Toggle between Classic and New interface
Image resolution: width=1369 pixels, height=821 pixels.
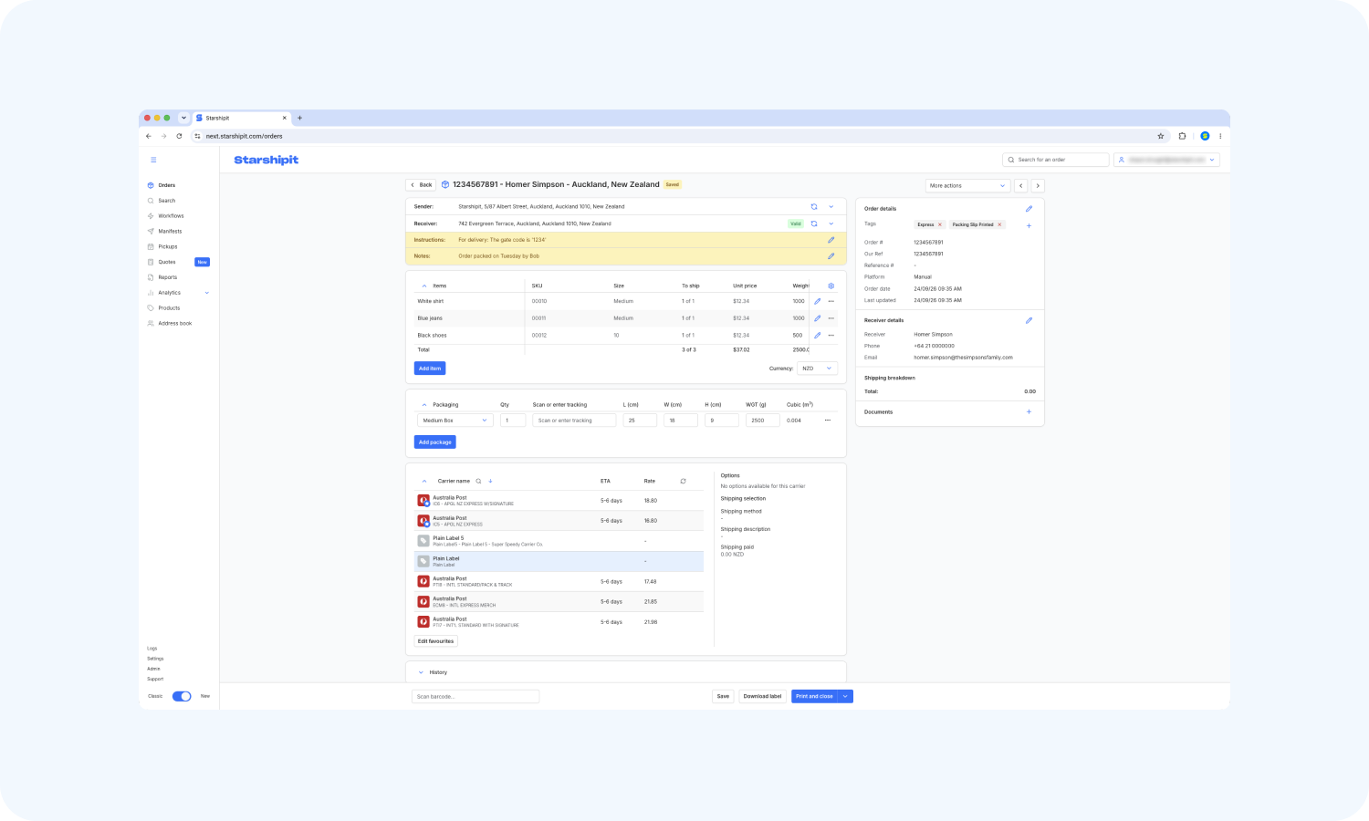(x=182, y=696)
